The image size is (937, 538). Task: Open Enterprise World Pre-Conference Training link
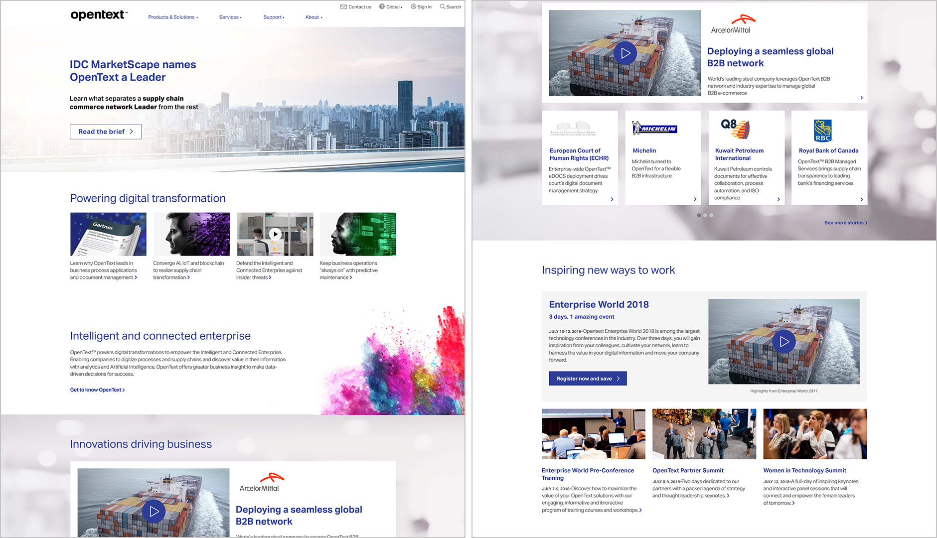588,474
